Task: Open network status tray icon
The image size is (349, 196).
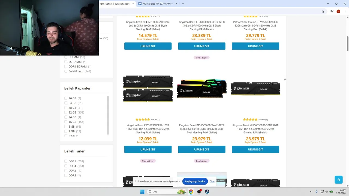Action: [x=322, y=192]
